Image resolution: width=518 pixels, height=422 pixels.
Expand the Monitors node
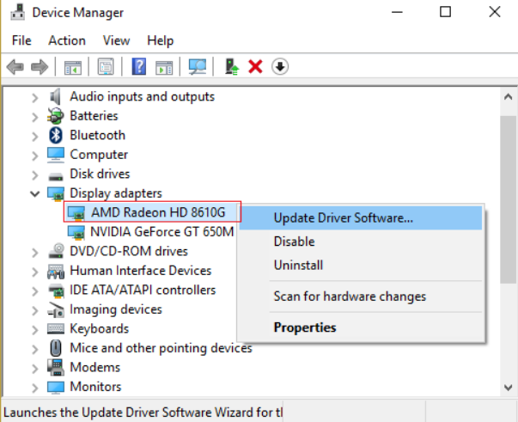click(x=35, y=388)
